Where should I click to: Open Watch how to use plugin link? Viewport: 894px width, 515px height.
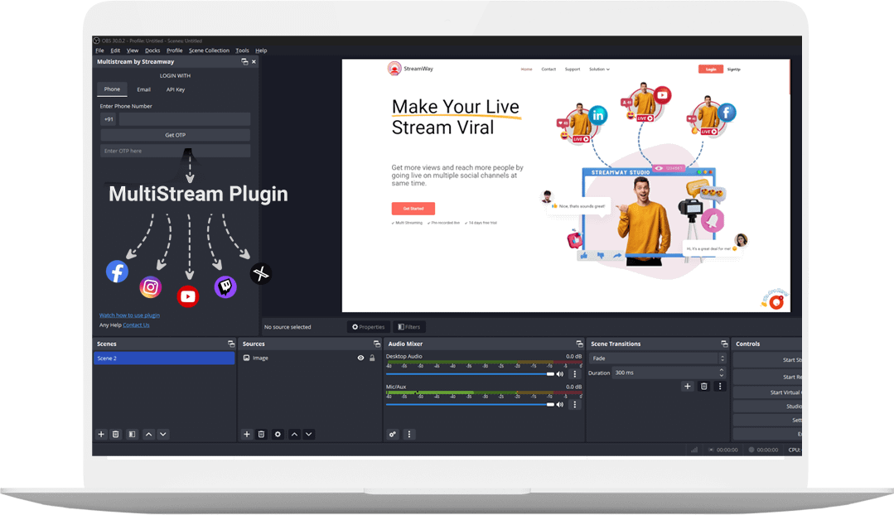click(x=129, y=315)
